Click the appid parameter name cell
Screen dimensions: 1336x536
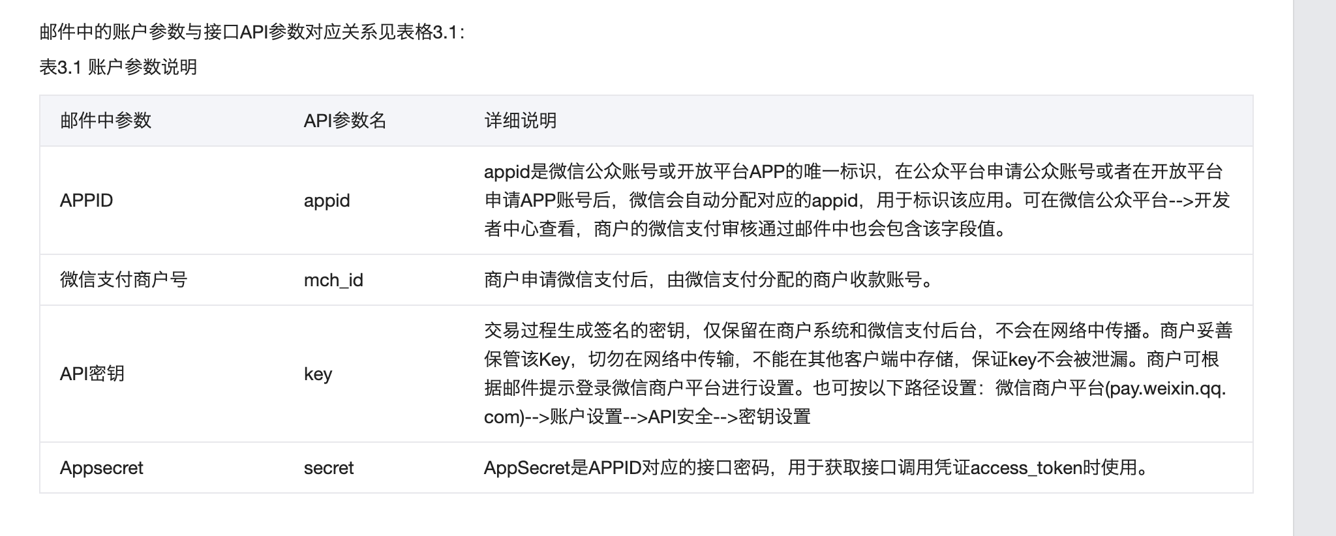point(327,200)
